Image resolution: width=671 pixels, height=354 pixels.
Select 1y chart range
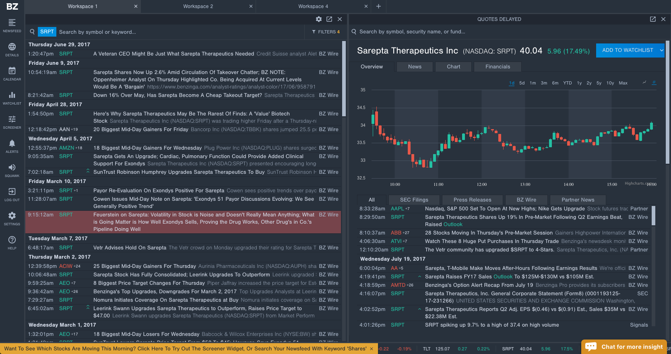pos(580,83)
